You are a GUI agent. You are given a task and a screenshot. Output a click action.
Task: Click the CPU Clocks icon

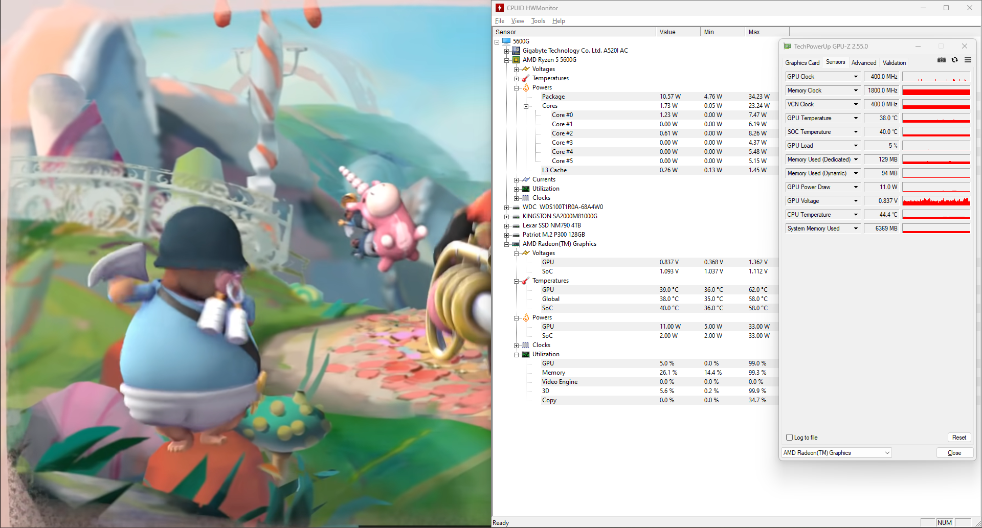[526, 198]
